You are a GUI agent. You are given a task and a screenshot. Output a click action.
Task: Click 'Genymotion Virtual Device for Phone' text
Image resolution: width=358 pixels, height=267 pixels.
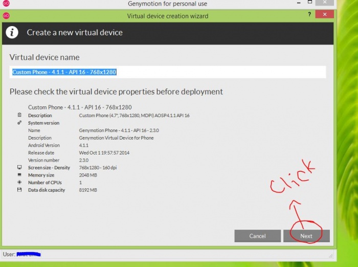point(116,138)
